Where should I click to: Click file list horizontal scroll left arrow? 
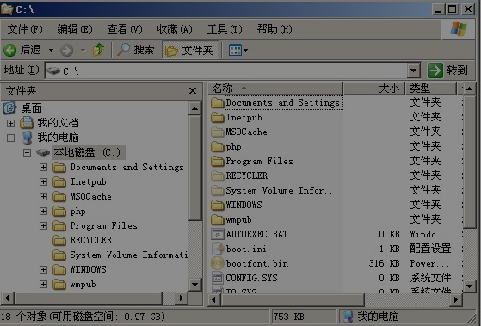coord(214,299)
